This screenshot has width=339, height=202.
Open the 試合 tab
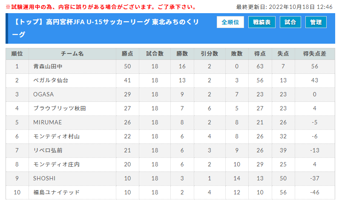pos(290,22)
